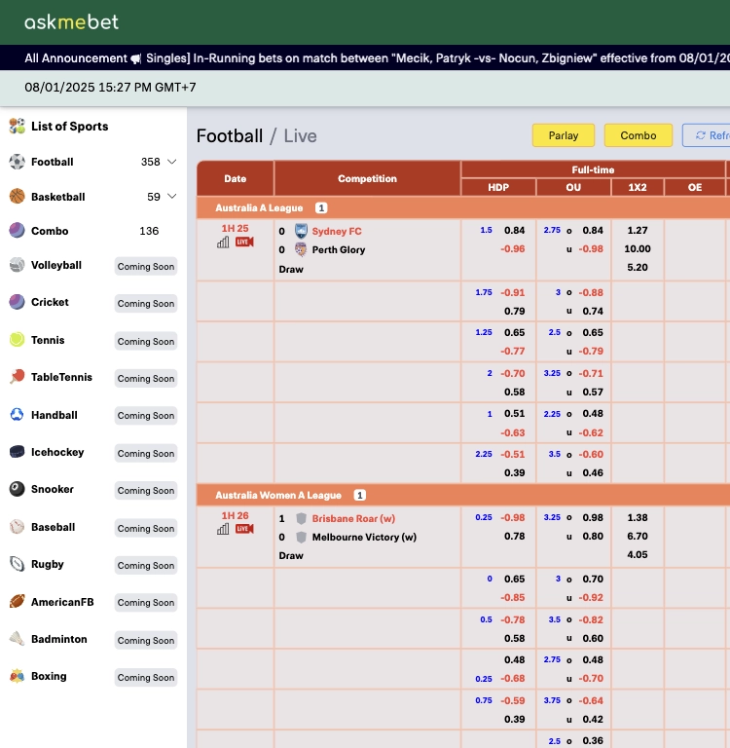Click the Sydney FC team name
The height and width of the screenshot is (748, 730).
click(337, 231)
